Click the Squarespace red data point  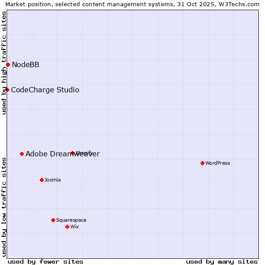(53, 220)
